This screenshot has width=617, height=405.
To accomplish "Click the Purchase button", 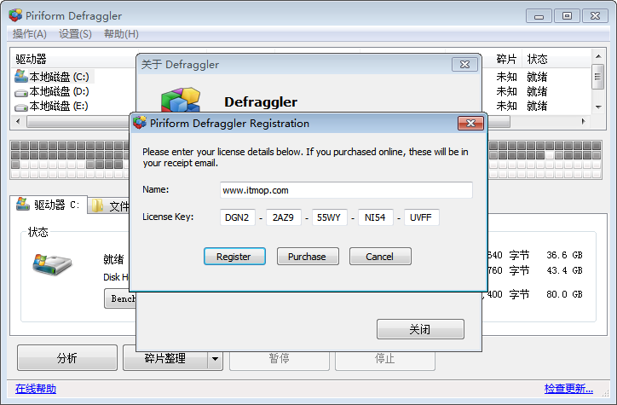I will tap(308, 257).
